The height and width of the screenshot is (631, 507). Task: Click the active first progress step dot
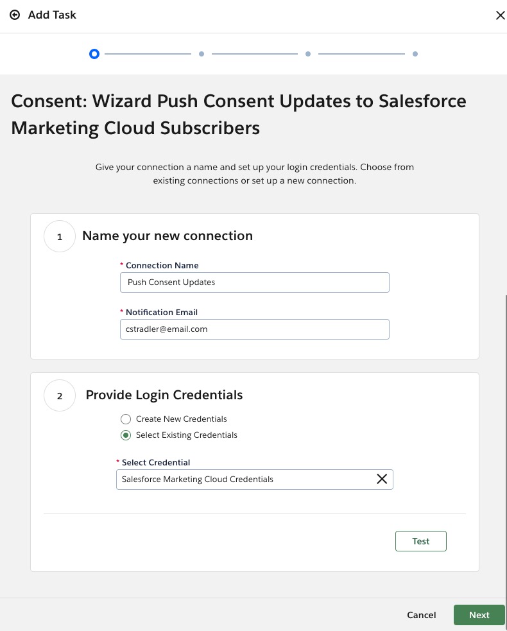(x=94, y=54)
